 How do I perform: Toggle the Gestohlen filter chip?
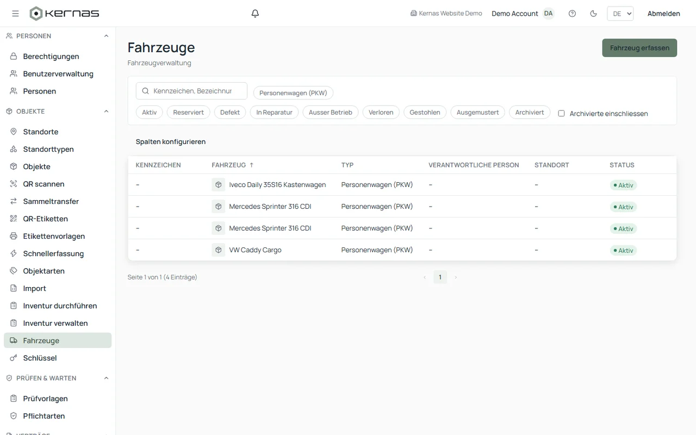tap(425, 113)
